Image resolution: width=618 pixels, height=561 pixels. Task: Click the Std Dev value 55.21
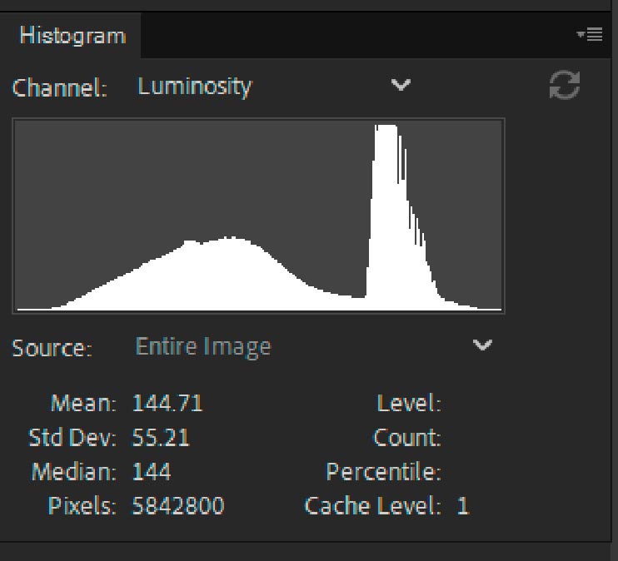tap(161, 438)
